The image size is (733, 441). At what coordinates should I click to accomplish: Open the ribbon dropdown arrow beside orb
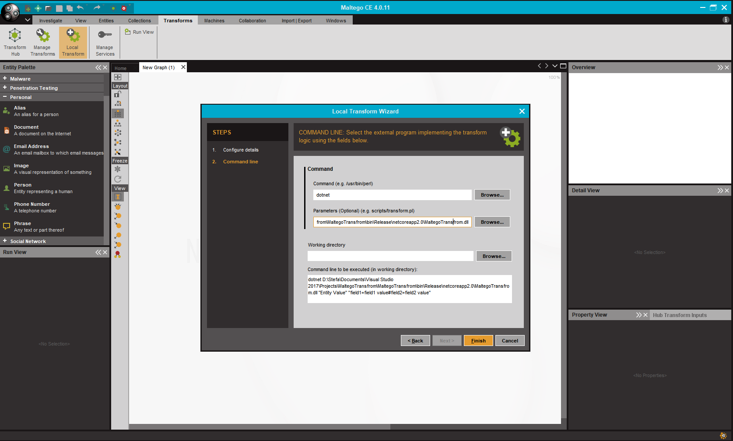point(28,20)
